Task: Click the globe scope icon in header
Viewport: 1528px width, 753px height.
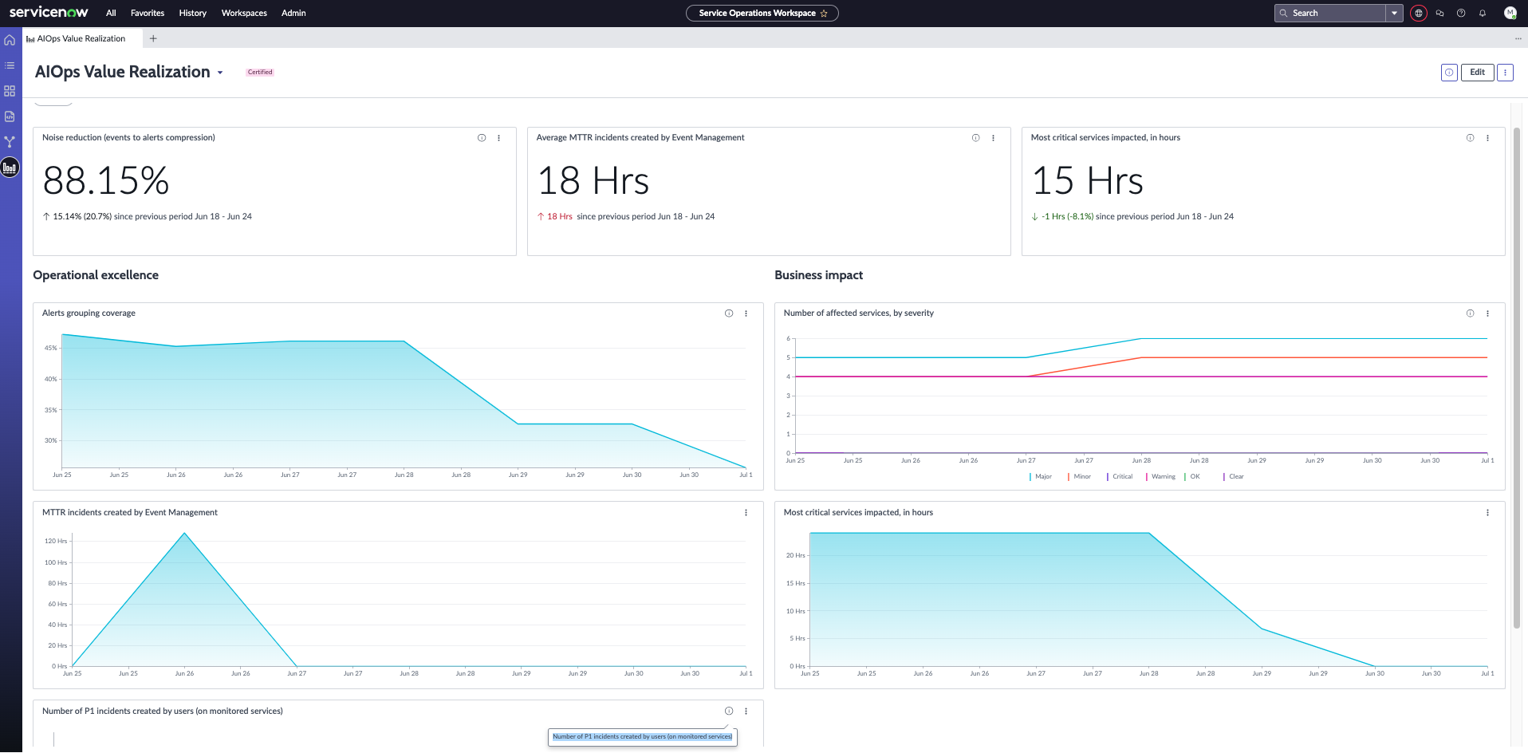Action: [x=1419, y=13]
